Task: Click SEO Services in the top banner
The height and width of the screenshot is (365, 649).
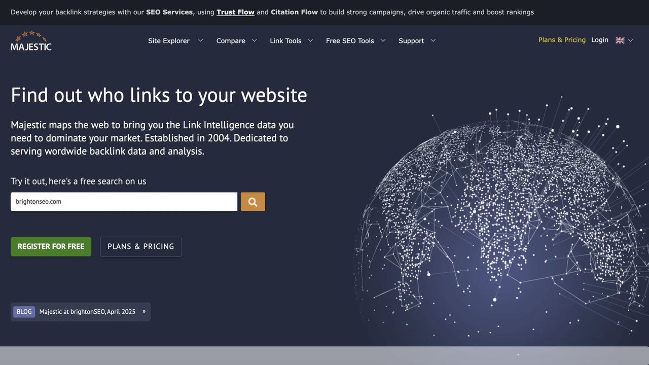Action: pos(169,12)
